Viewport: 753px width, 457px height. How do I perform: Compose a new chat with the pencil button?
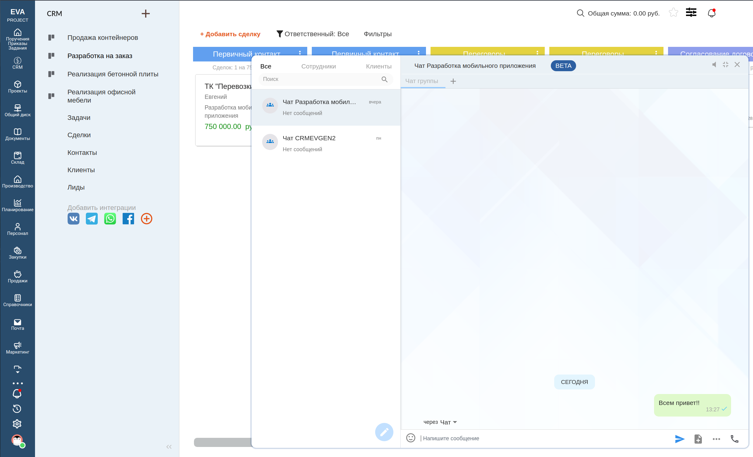tap(384, 432)
